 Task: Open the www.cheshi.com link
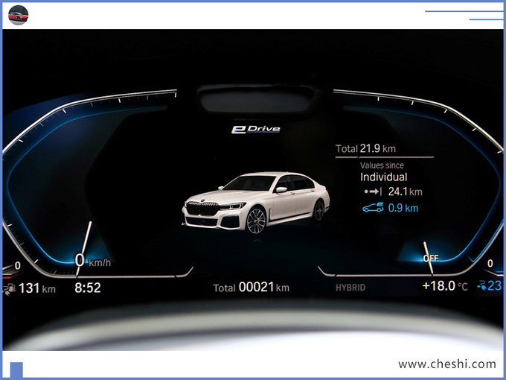(446, 364)
